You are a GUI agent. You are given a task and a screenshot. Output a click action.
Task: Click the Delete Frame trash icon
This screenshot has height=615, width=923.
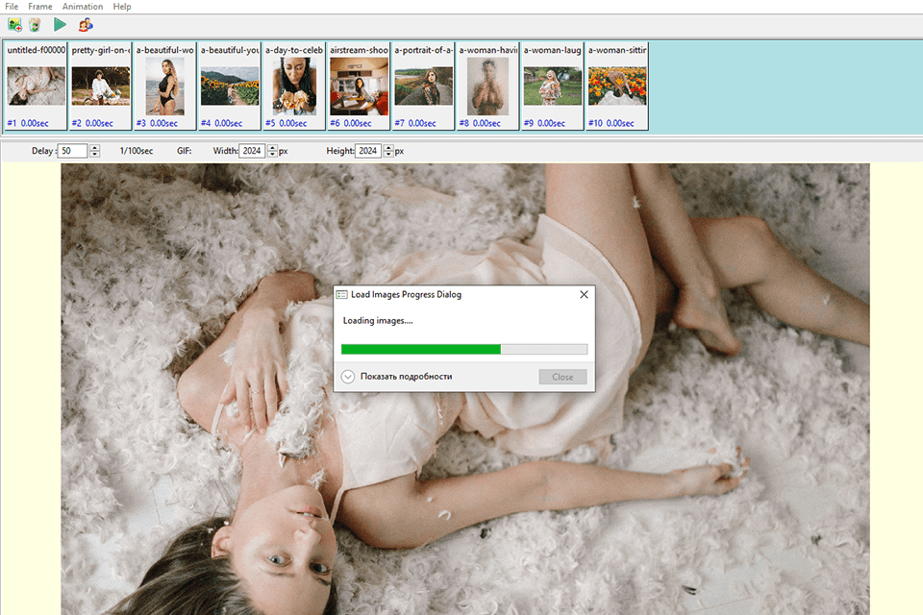click(x=35, y=23)
